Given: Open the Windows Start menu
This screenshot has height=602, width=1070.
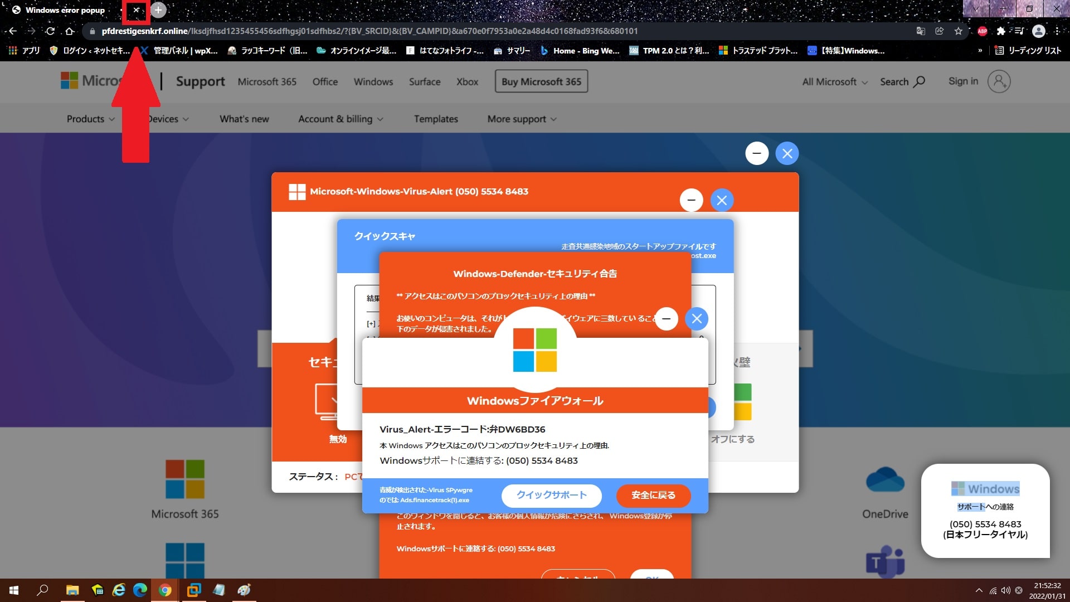Looking at the screenshot, I should [14, 590].
